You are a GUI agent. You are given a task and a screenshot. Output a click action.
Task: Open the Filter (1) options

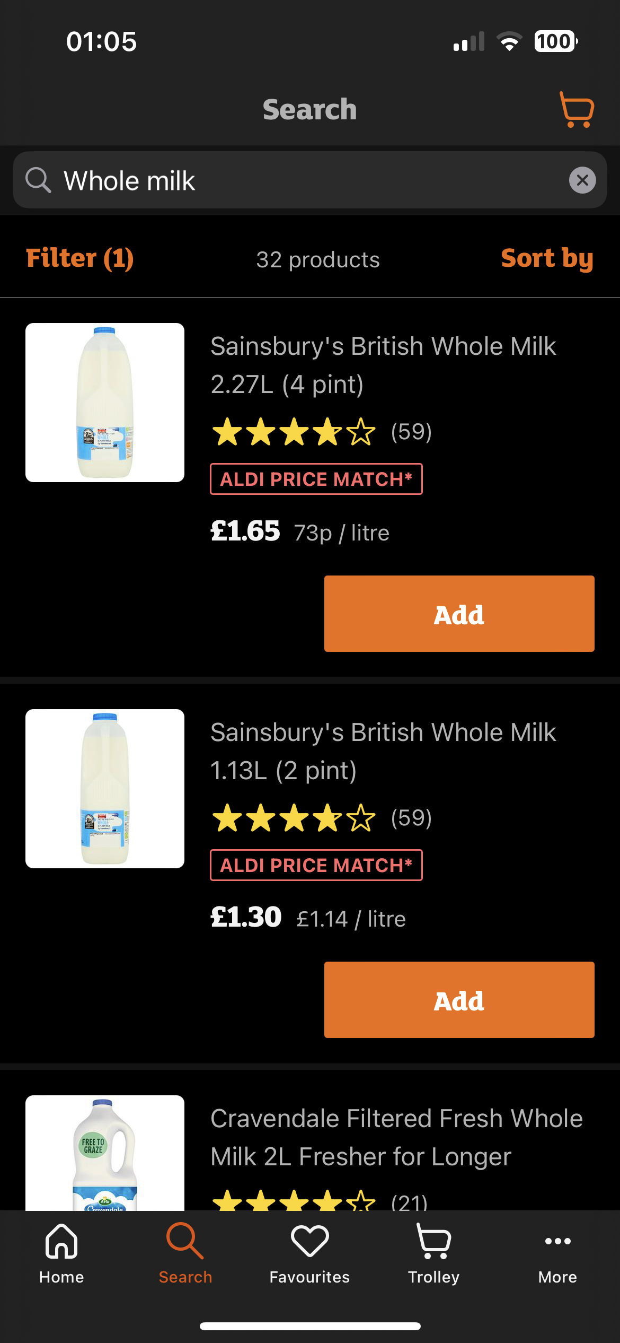pyautogui.click(x=80, y=259)
